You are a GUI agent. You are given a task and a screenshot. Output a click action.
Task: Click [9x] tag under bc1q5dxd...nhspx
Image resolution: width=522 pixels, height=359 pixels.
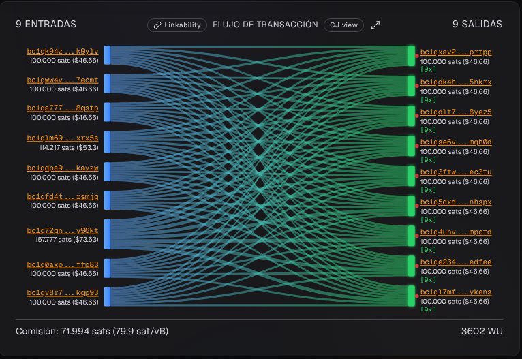pyautogui.click(x=428, y=219)
